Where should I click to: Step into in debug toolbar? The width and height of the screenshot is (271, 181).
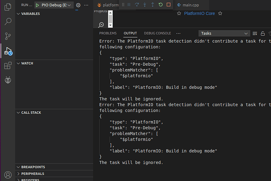pos(145,5)
